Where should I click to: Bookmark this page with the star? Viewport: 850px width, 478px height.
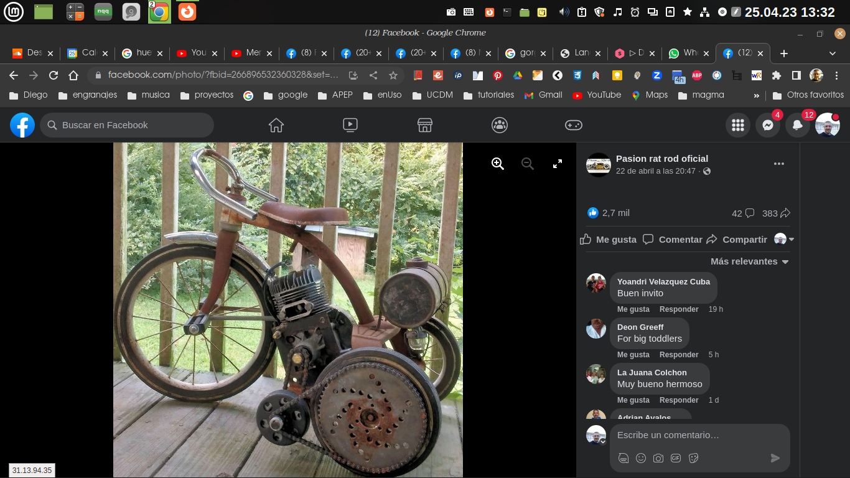click(x=393, y=75)
